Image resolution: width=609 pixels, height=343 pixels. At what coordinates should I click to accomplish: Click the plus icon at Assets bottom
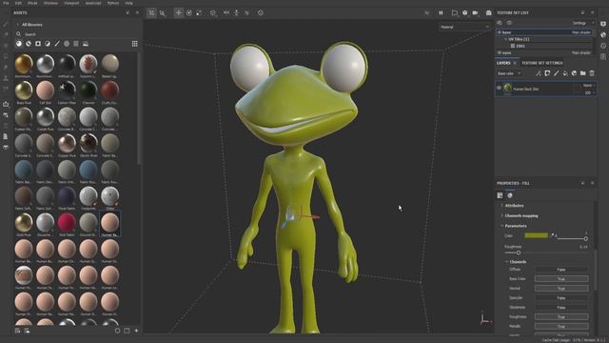(x=136, y=331)
